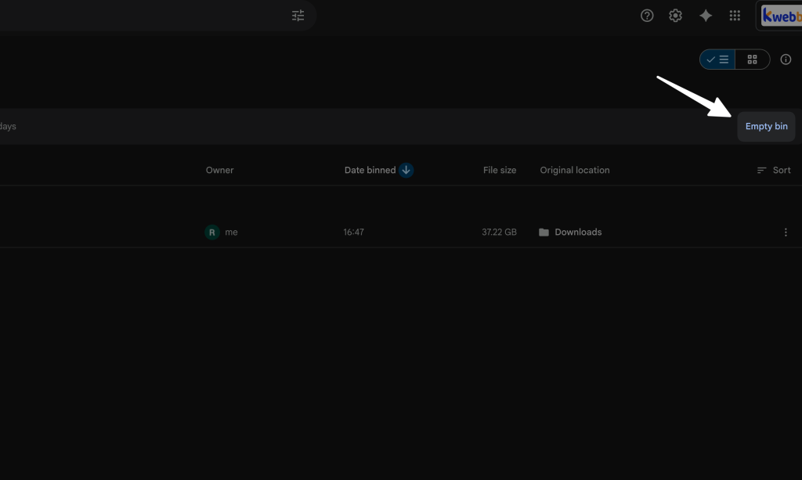
Task: Click the owner avatar labeled me
Action: (211, 232)
